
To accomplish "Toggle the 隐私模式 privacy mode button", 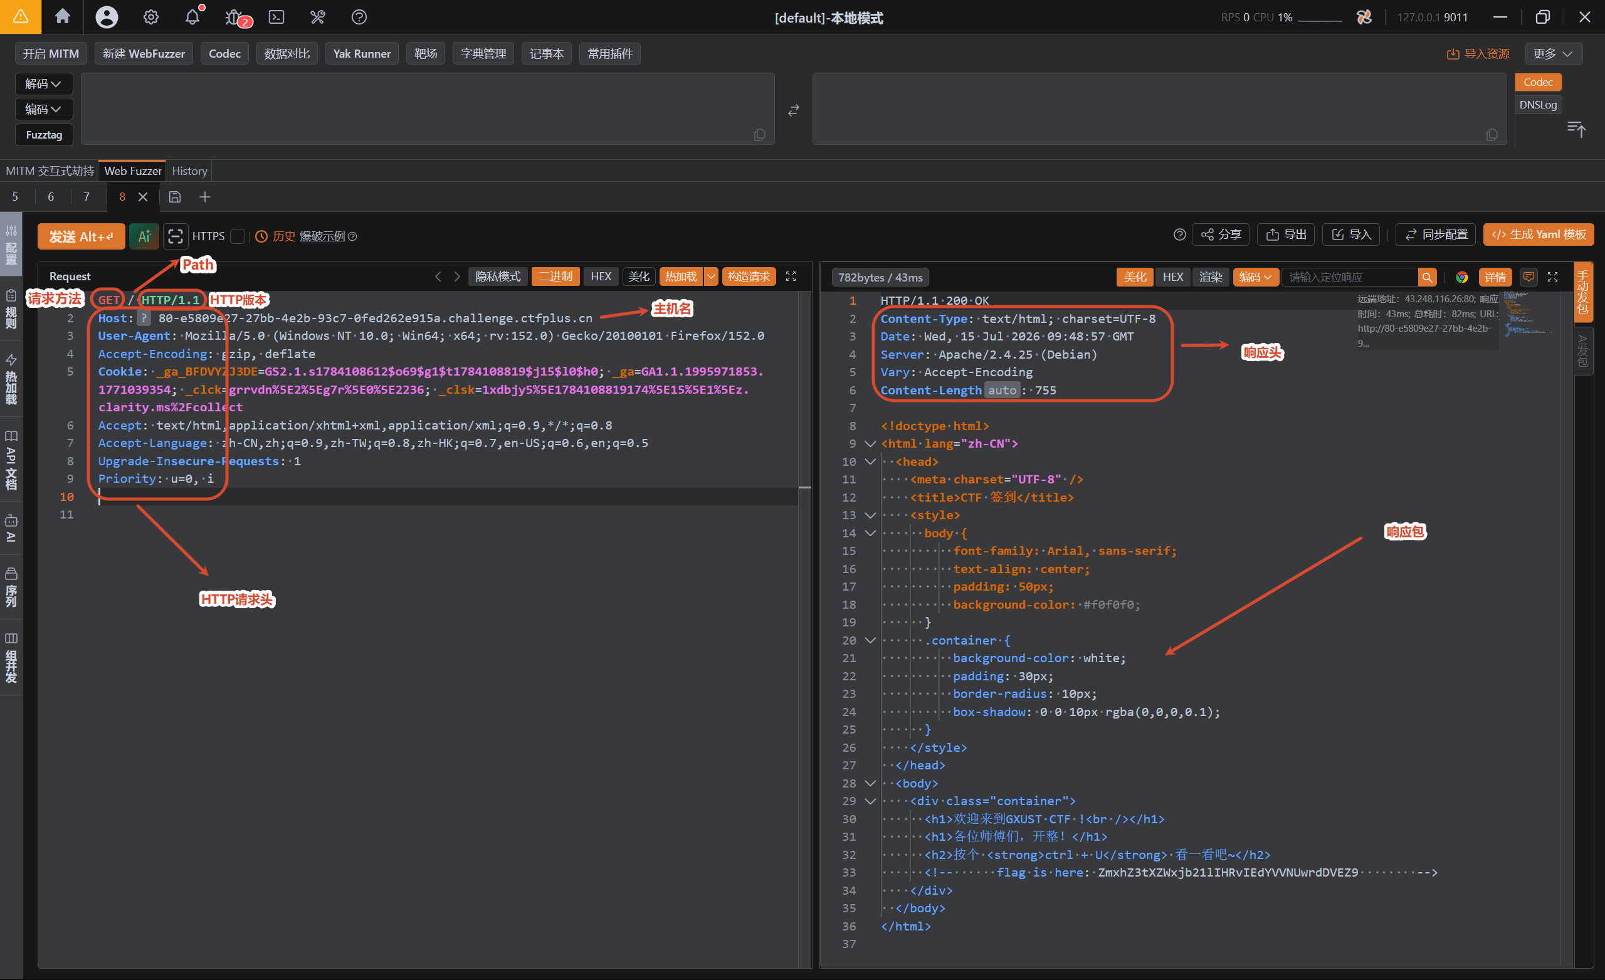I will tap(498, 277).
